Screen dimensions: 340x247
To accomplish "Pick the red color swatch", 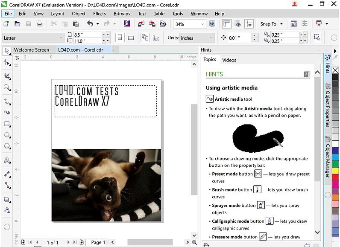I will [335, 177].
